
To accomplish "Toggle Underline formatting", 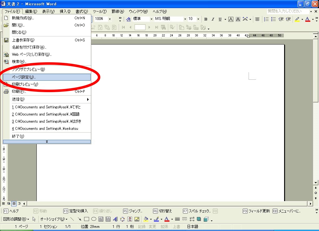I will click(220, 19).
